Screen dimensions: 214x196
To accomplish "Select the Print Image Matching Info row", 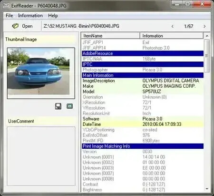I will click(143, 146).
